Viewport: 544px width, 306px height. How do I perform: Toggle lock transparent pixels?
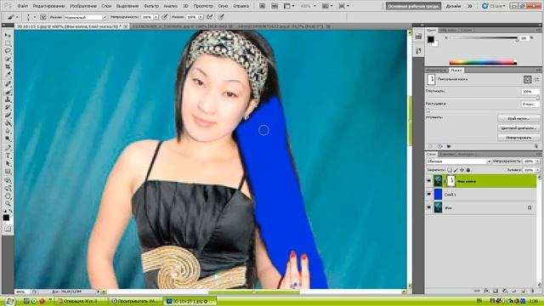tap(450, 170)
